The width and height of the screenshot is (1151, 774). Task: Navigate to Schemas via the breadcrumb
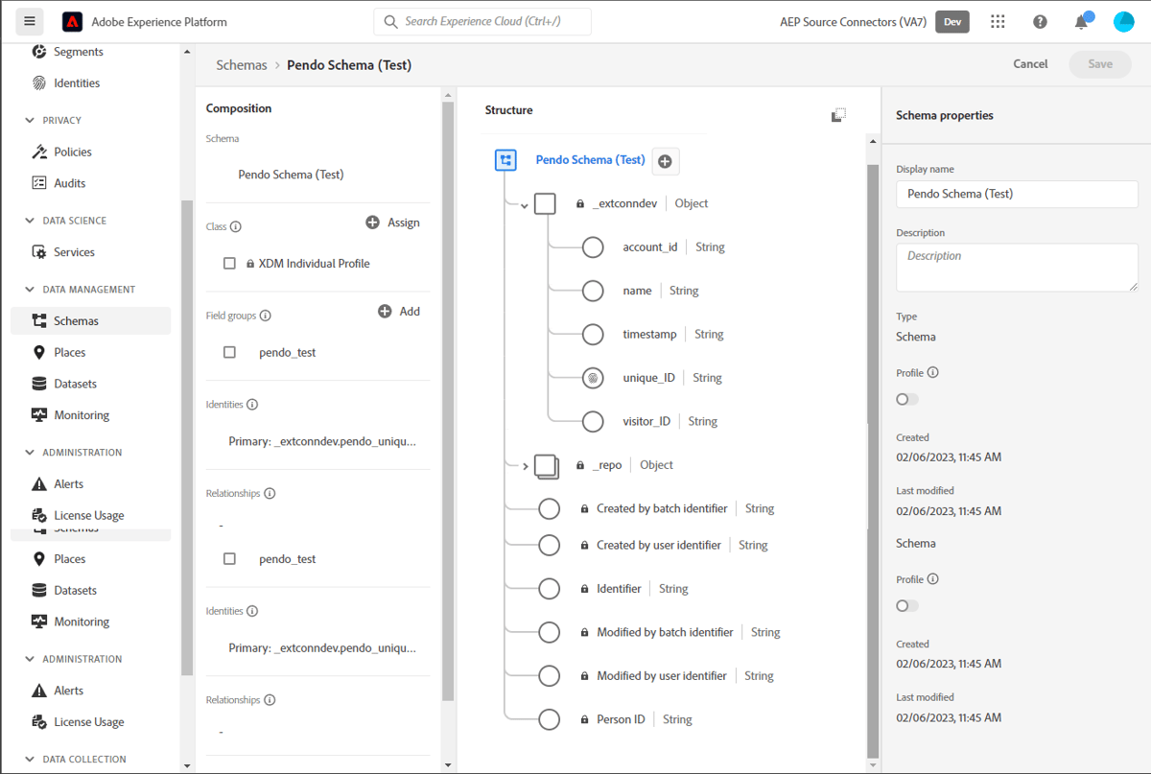pos(241,64)
